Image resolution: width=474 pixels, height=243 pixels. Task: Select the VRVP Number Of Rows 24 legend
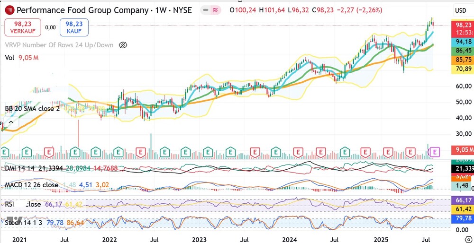coord(59,45)
